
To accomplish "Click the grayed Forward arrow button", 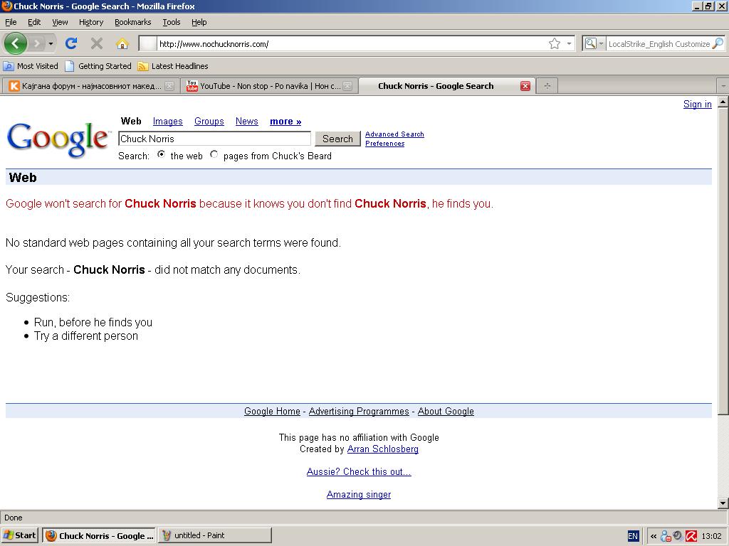I will point(36,44).
